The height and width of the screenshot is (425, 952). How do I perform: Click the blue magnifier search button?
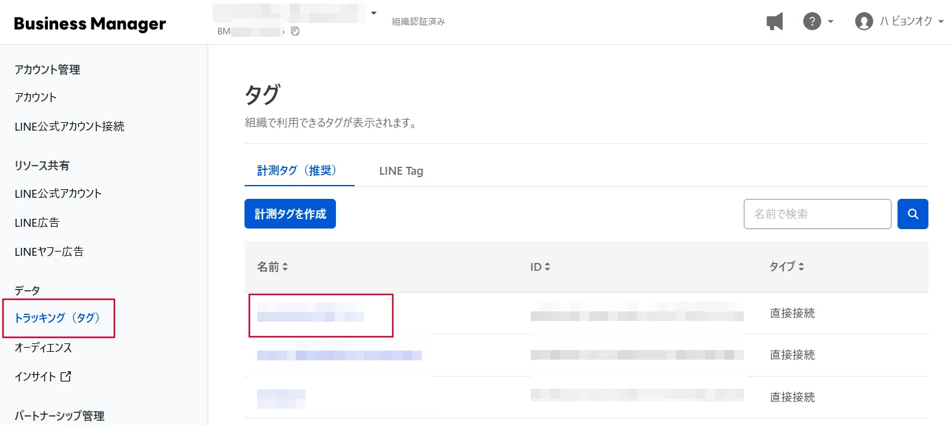(x=913, y=214)
